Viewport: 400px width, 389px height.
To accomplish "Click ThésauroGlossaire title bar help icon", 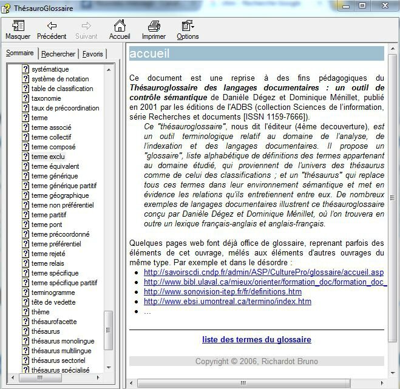I will pyautogui.click(x=6, y=8).
